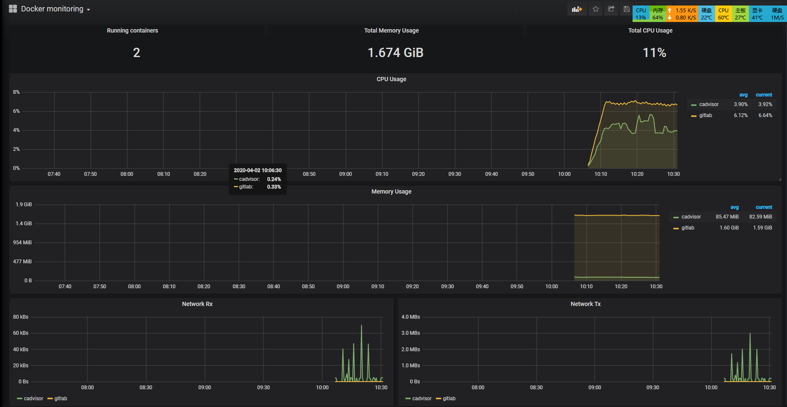Star this dashboard as favorite

point(596,9)
